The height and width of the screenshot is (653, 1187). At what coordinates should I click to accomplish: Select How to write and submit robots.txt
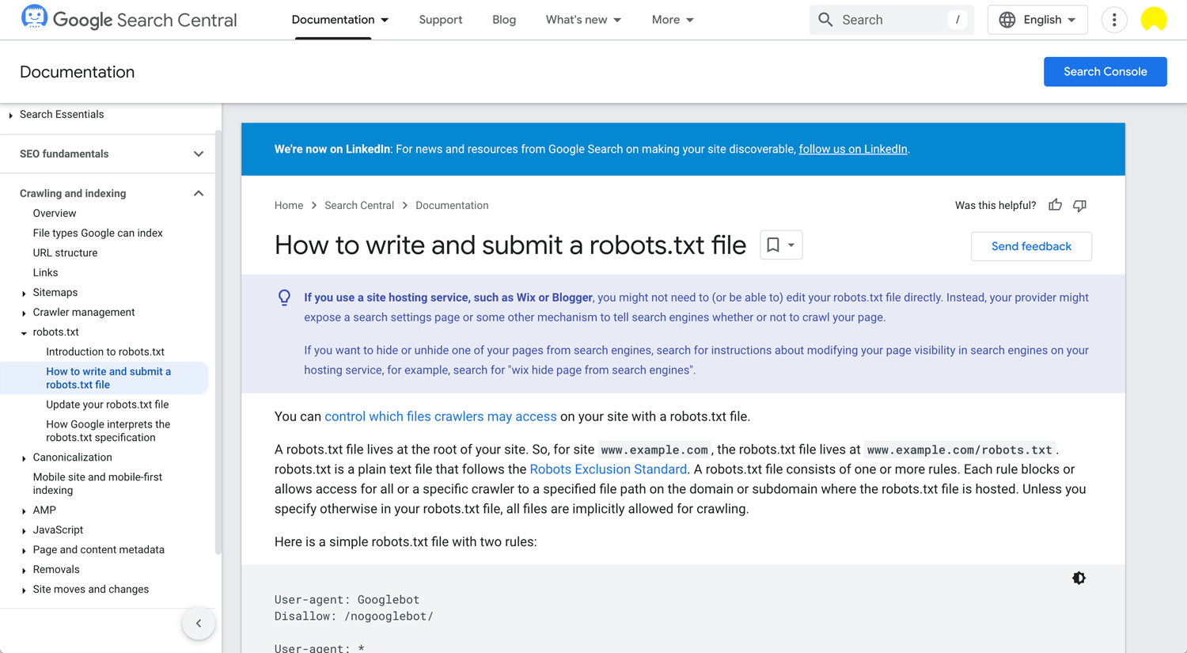click(108, 378)
